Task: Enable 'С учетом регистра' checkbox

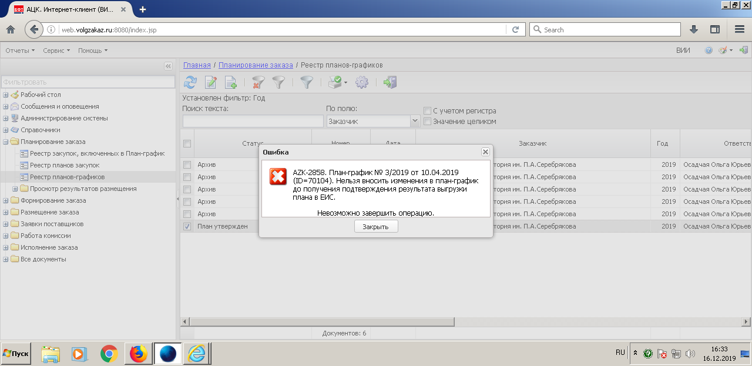Action: click(x=428, y=110)
